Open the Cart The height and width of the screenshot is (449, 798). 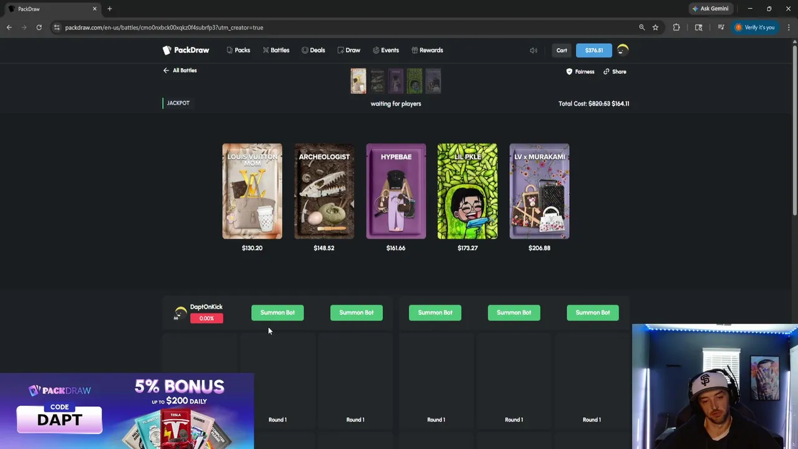tap(562, 51)
